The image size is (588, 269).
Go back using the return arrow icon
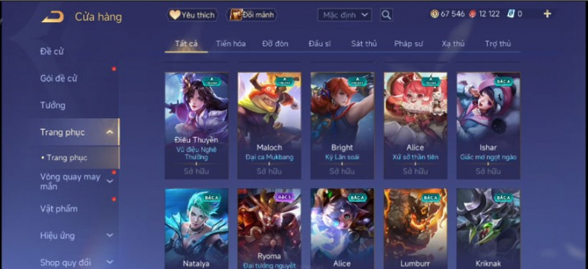(52, 17)
